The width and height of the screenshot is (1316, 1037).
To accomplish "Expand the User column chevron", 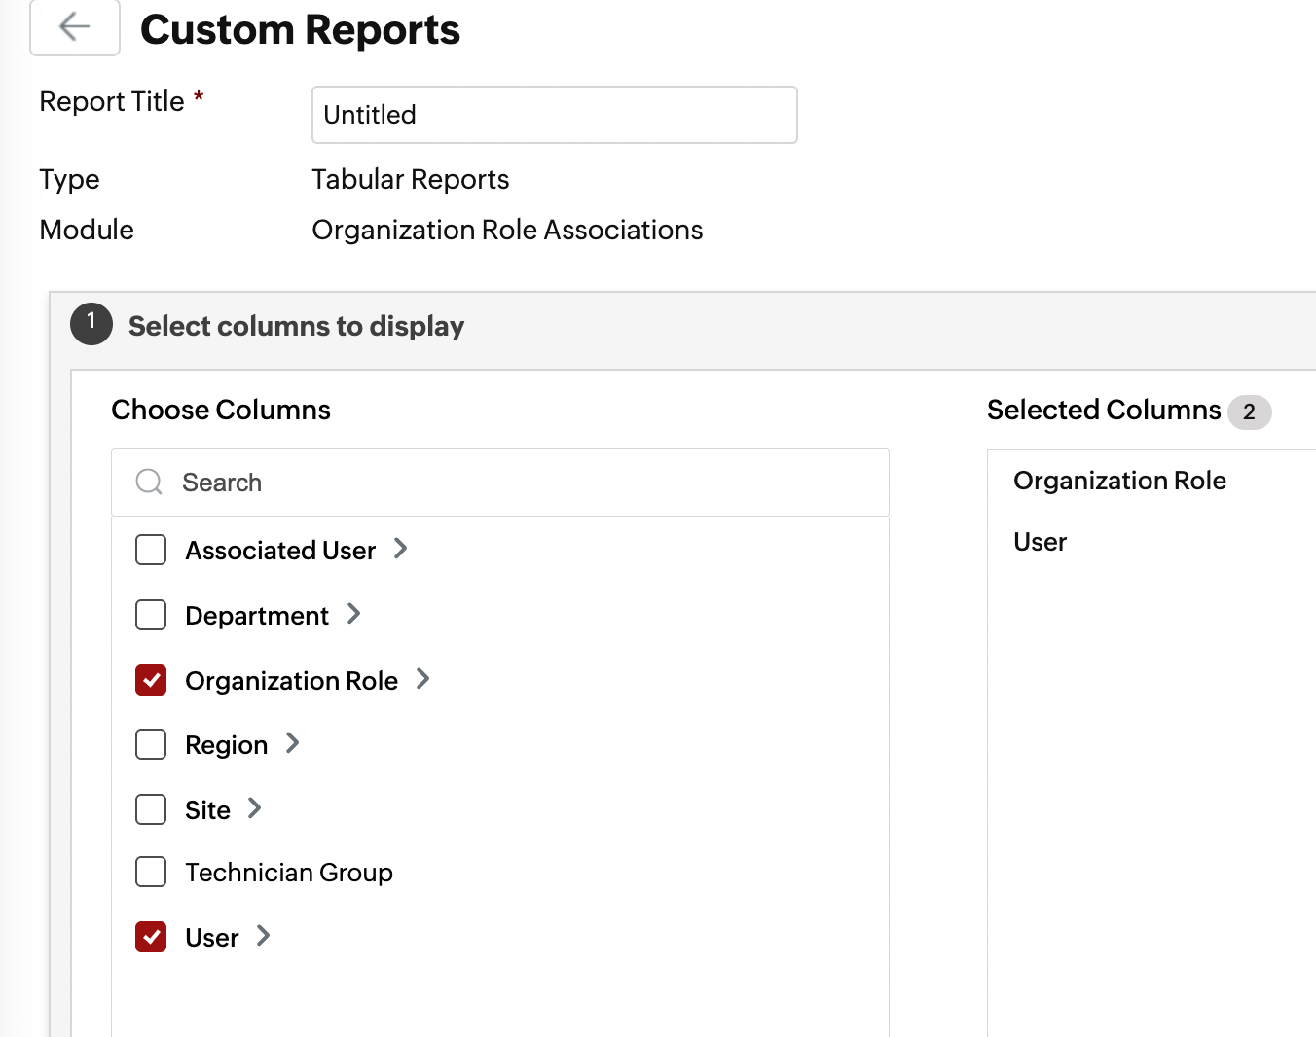I will [263, 936].
